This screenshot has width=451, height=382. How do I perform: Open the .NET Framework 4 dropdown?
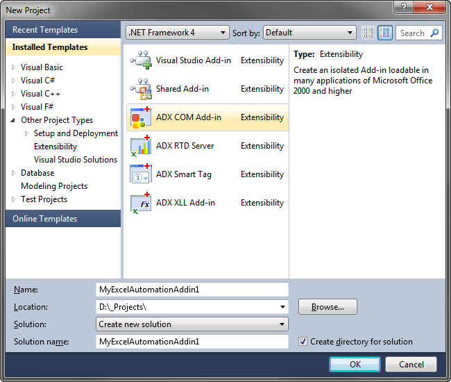[178, 33]
